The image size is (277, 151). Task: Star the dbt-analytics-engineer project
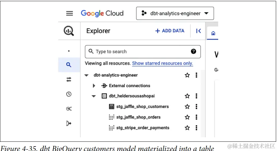[x=187, y=75]
